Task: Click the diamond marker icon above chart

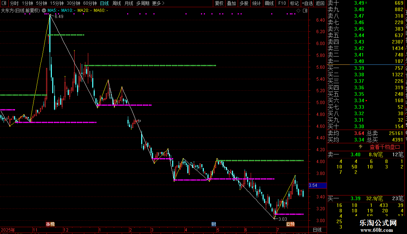Action: point(299,11)
